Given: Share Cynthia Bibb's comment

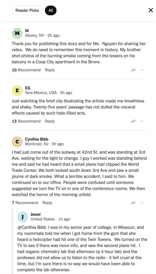Looking at the screenshot, I should [133, 203].
